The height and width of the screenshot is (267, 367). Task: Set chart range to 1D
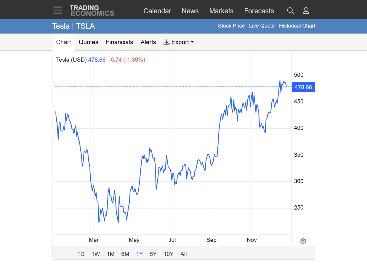(x=81, y=254)
